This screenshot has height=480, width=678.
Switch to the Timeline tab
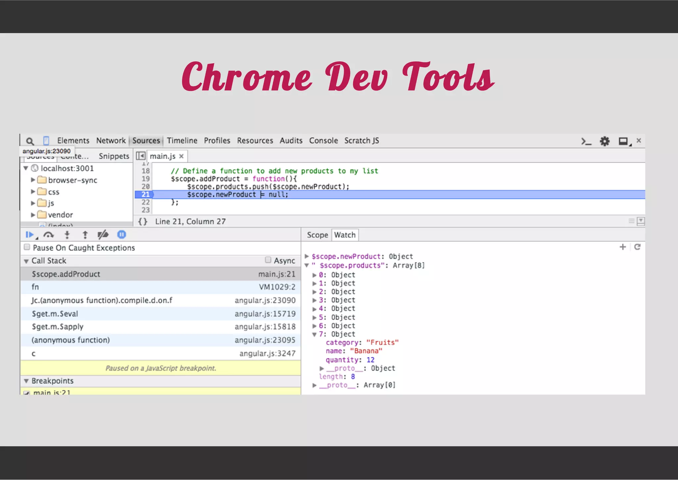point(182,140)
